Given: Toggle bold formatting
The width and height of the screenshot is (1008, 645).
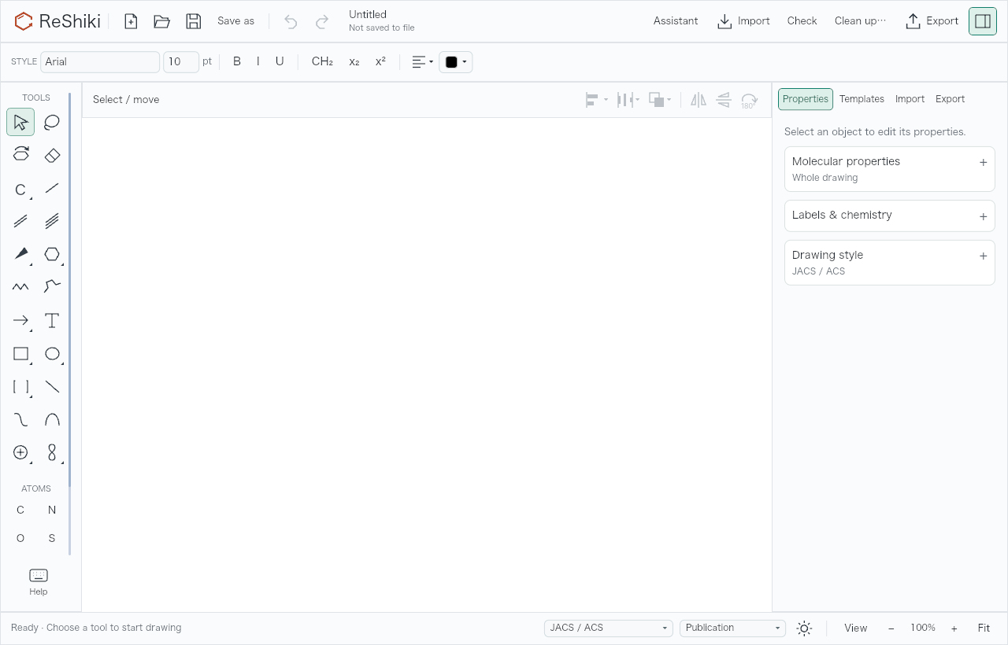Looking at the screenshot, I should [237, 61].
